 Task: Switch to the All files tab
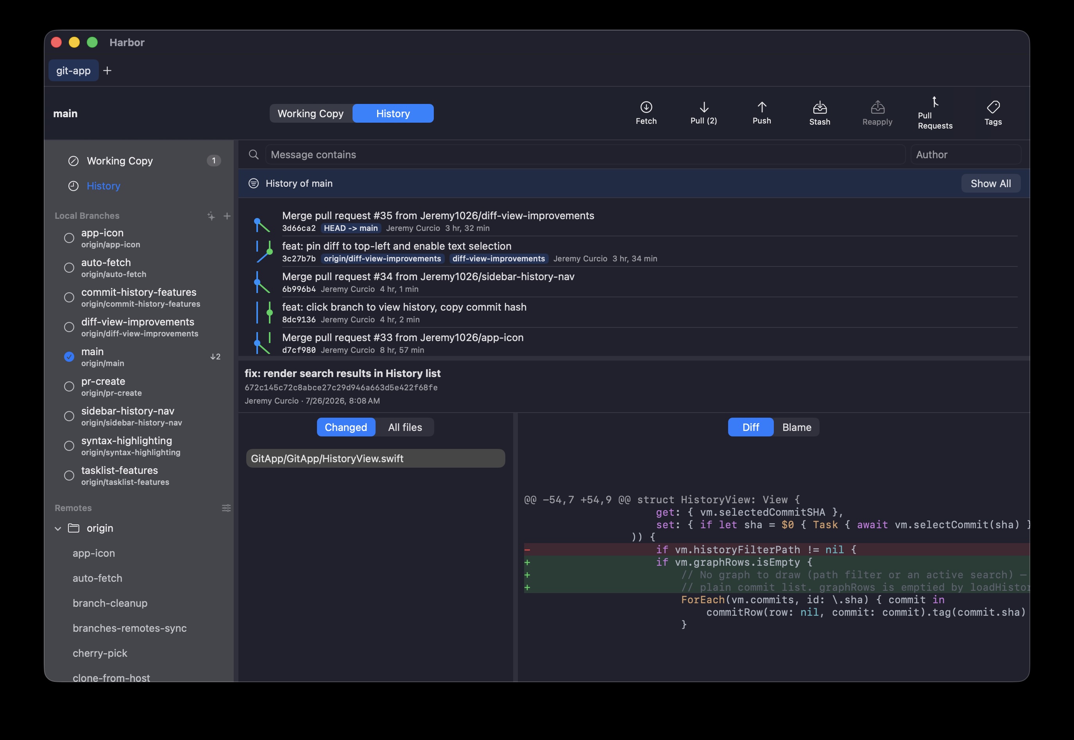[405, 427]
